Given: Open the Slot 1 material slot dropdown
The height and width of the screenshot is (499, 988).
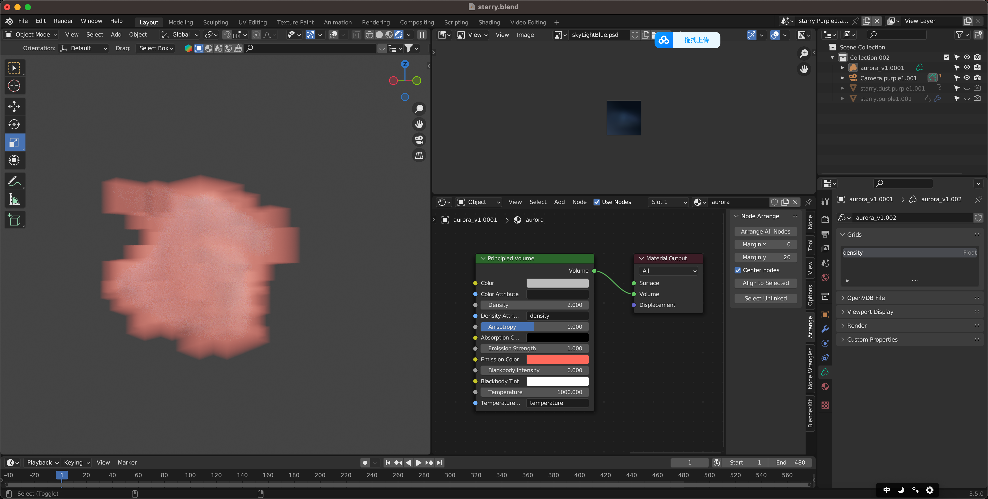Looking at the screenshot, I should coord(668,202).
